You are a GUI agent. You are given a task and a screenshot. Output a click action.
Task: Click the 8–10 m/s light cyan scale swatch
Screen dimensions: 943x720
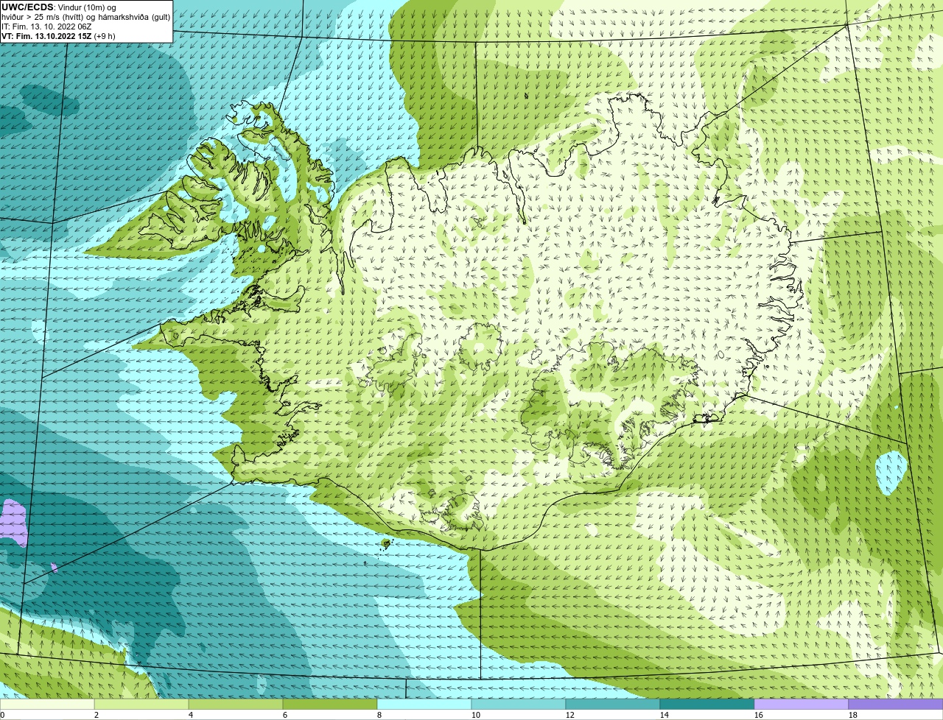pyautogui.click(x=424, y=704)
